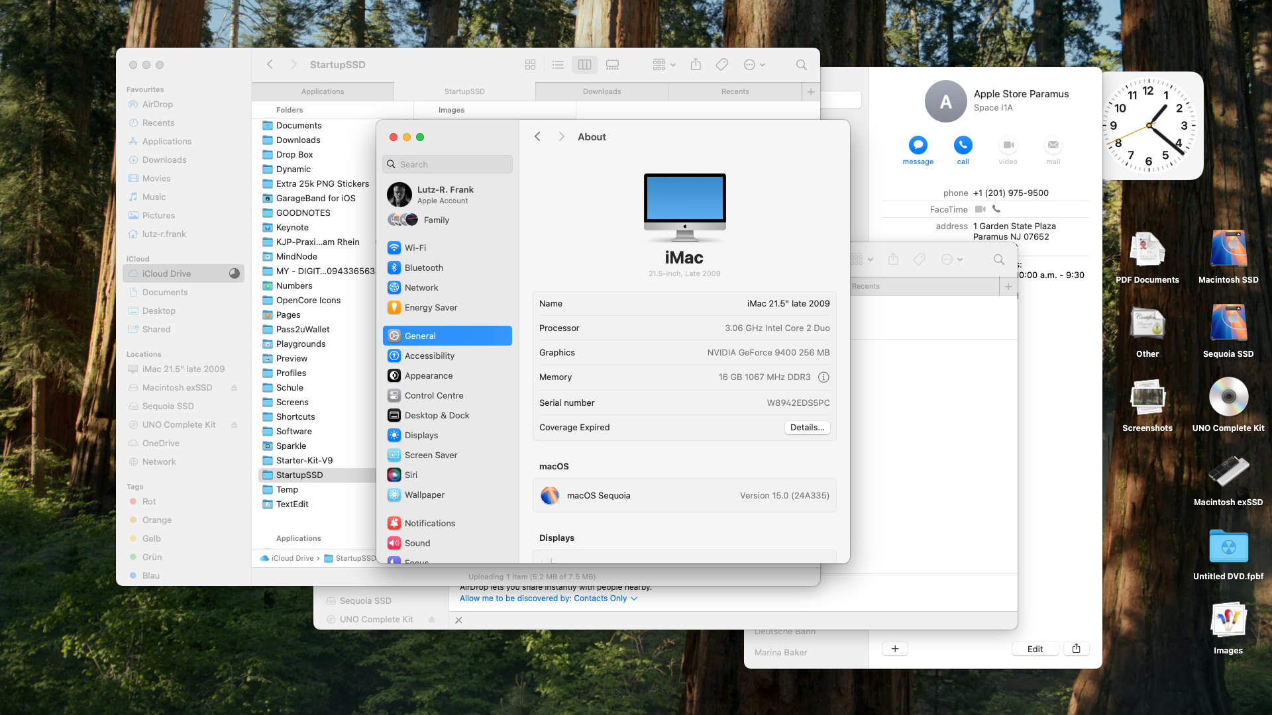The width and height of the screenshot is (1272, 715).
Task: Switch to the Downloads Finder tab
Action: tap(602, 91)
